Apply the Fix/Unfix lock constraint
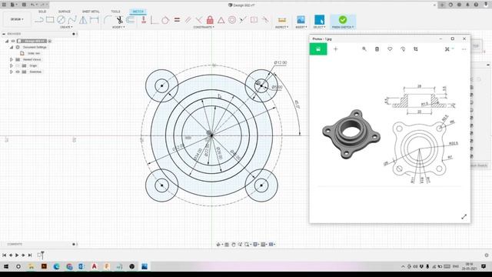The width and height of the screenshot is (492, 277). [210, 20]
